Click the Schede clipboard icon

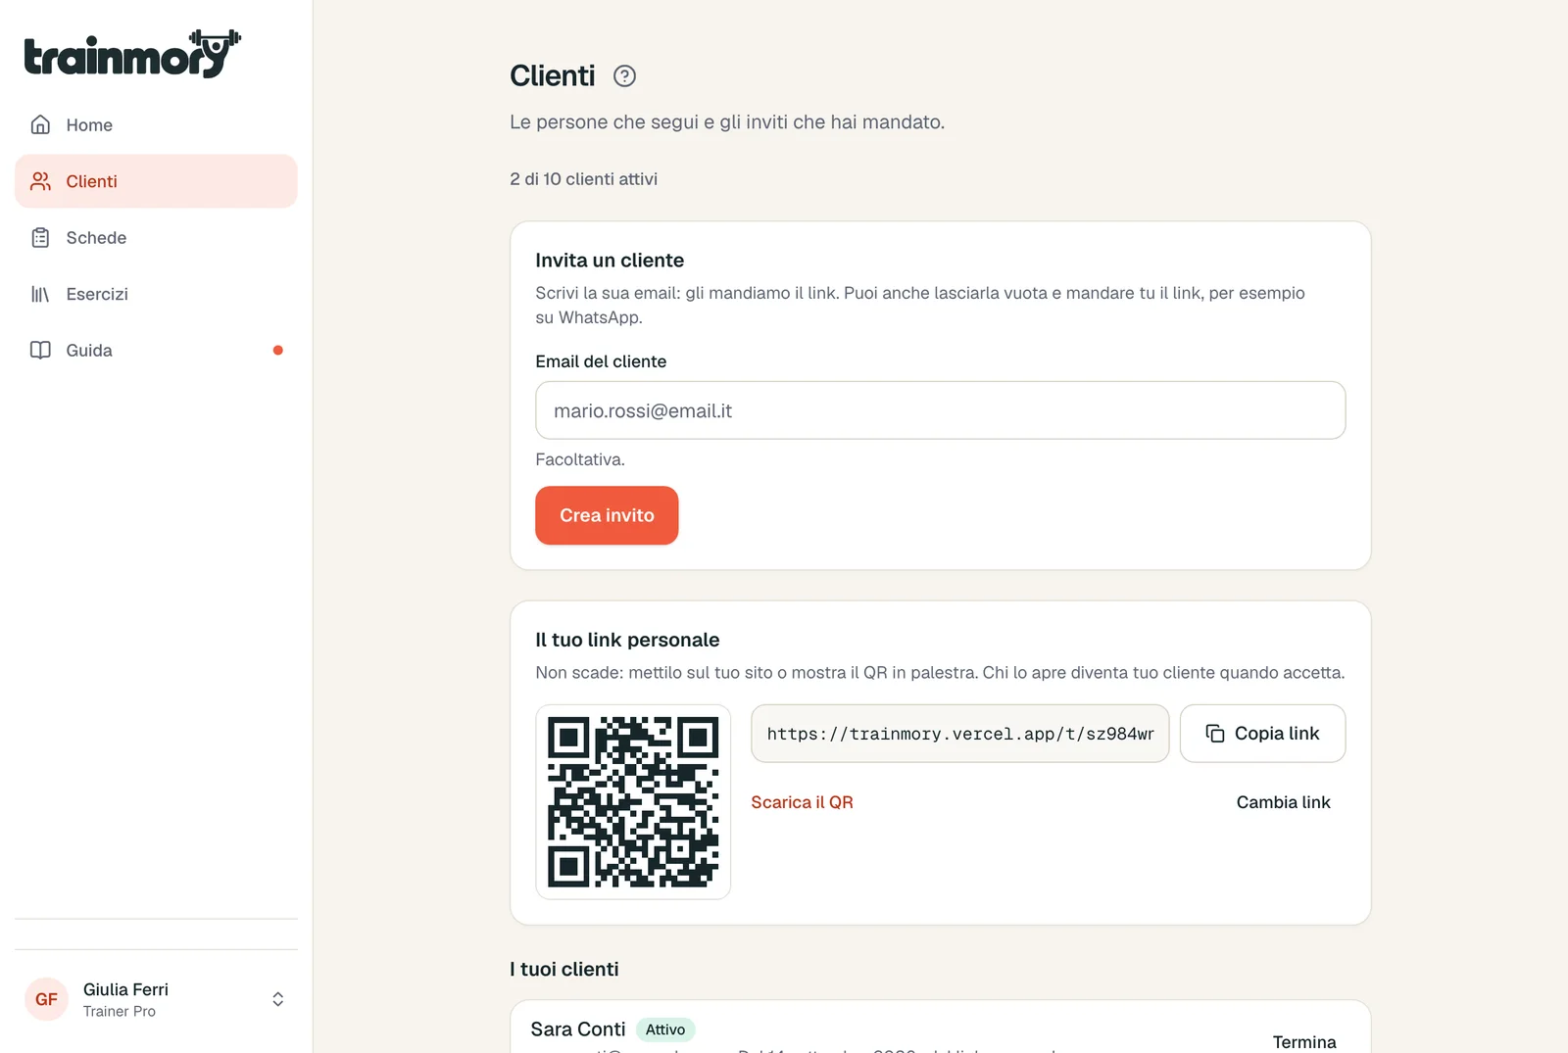[40, 238]
